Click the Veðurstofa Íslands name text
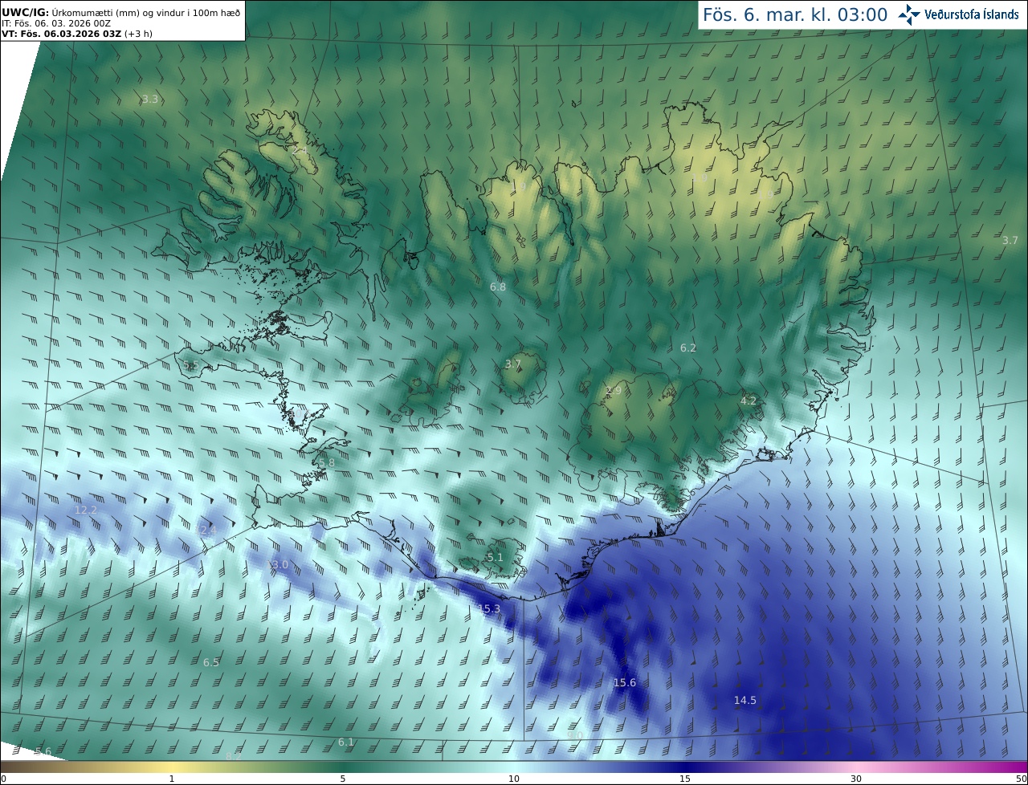This screenshot has width=1028, height=785. [x=971, y=15]
